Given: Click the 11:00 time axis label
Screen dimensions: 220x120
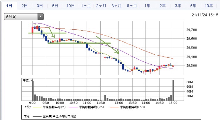Looking at the screenshot, I should [87, 103].
